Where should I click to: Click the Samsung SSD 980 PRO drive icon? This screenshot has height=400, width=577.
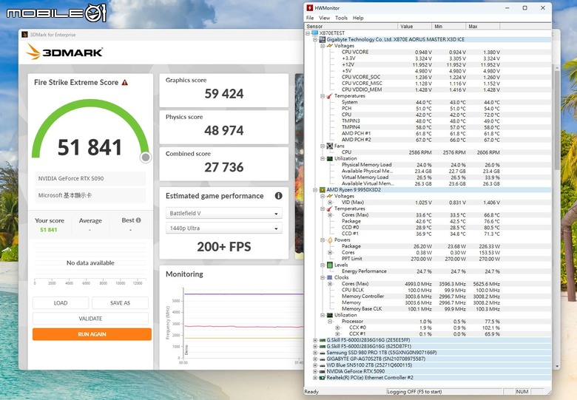[323, 353]
